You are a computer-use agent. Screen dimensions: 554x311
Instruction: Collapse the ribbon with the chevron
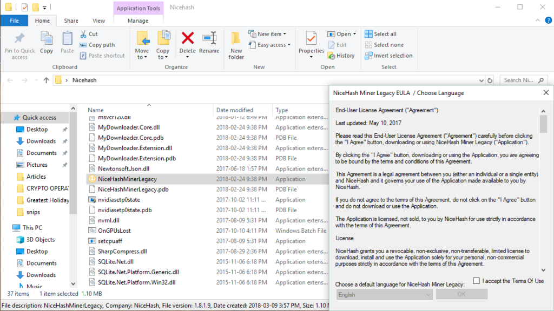[x=538, y=21]
